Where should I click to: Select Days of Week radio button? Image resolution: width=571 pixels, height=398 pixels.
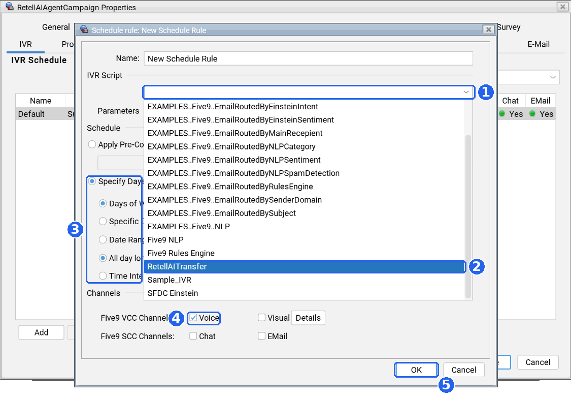pos(103,203)
